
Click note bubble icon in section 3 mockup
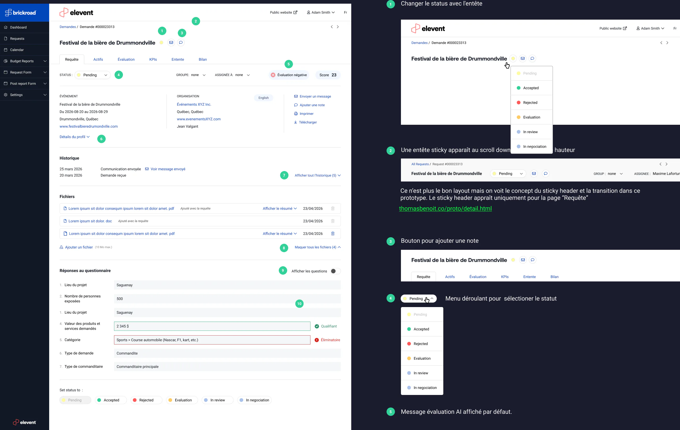532,260
